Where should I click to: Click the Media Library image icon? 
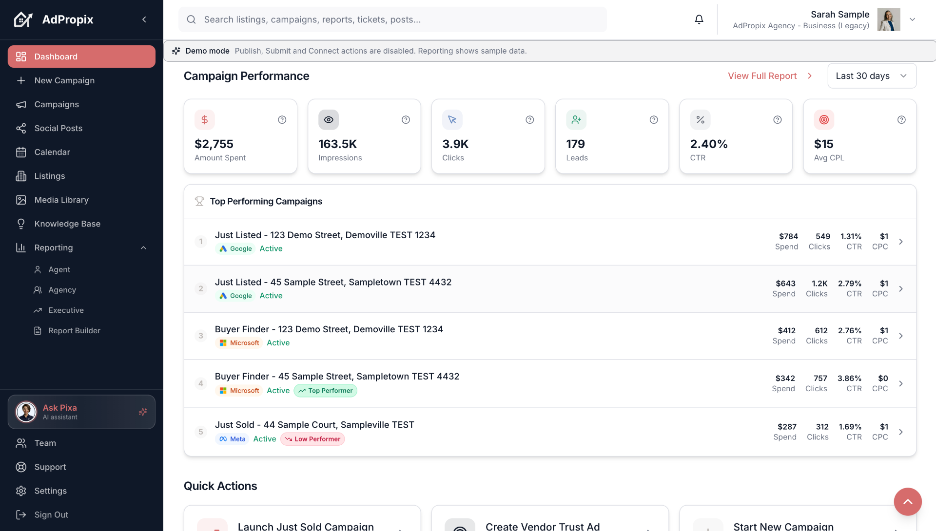(21, 200)
